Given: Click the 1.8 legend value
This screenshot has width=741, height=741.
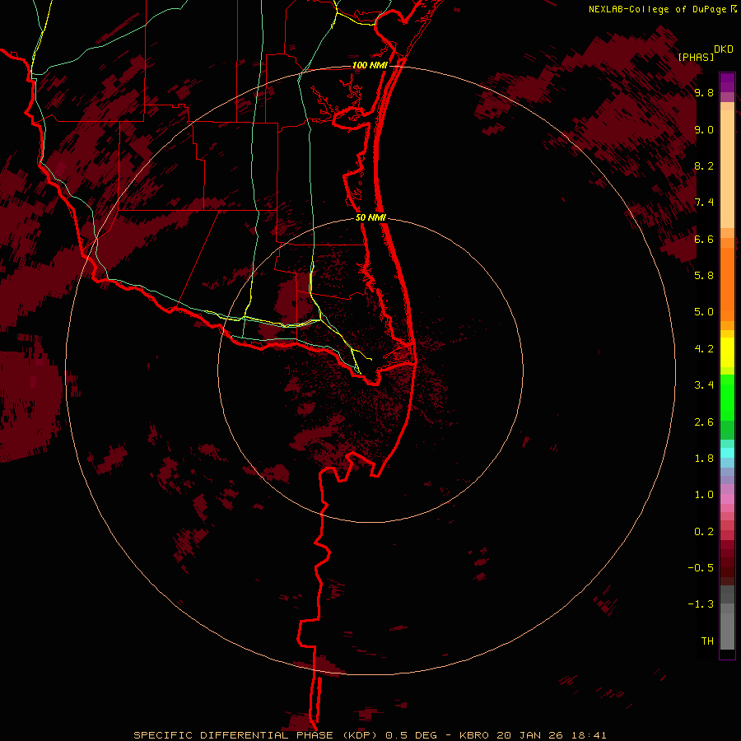Looking at the screenshot, I should click(704, 459).
